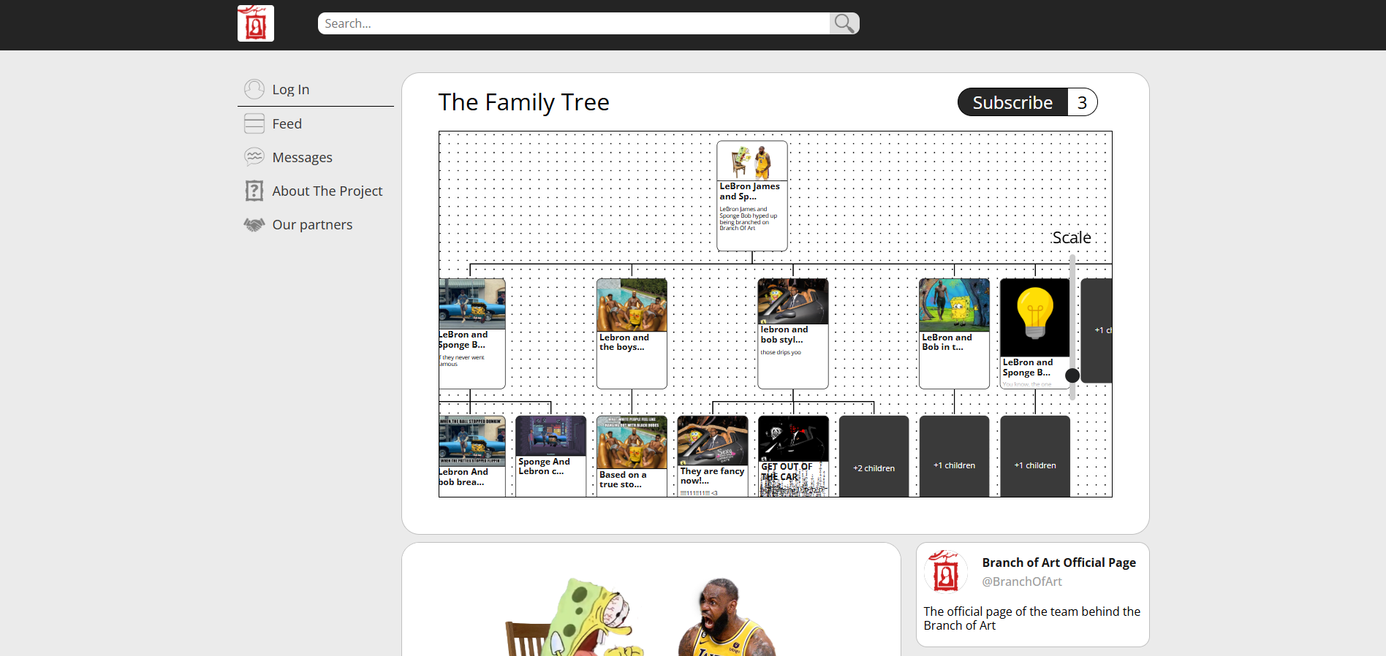Click the About The Project question icon

click(x=254, y=191)
